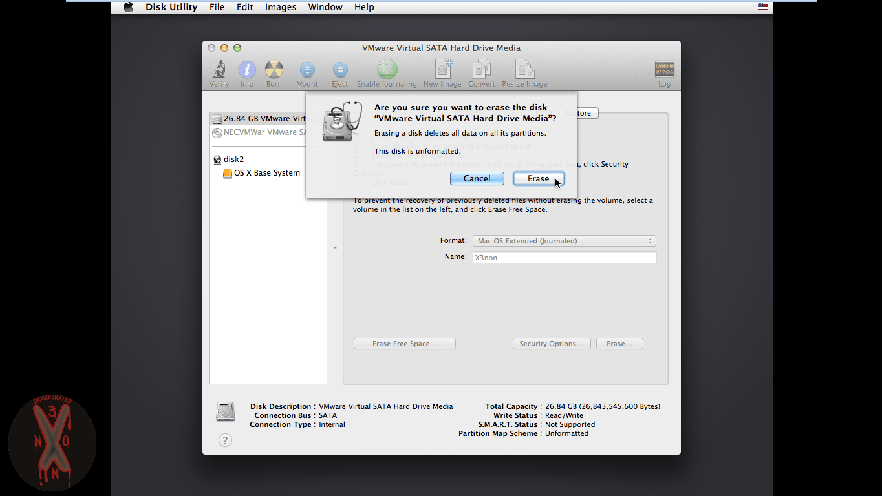Open the Images menu

click(x=281, y=7)
